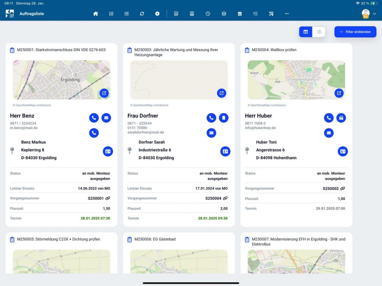Open the Ergolding map in external view
This screenshot has height=286, width=382.
pyautogui.click(x=104, y=93)
